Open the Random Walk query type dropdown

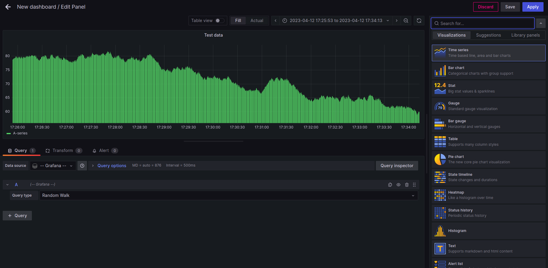tap(229, 195)
